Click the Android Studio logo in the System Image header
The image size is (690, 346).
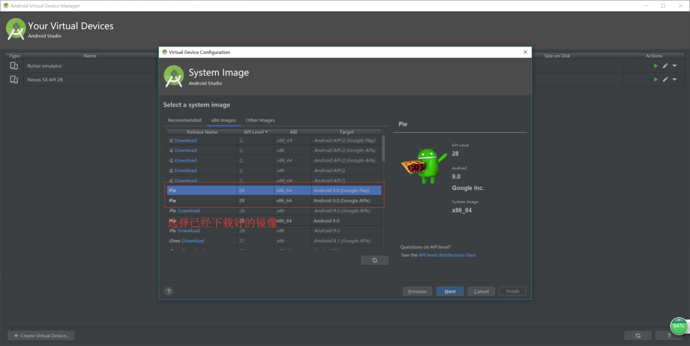174,77
